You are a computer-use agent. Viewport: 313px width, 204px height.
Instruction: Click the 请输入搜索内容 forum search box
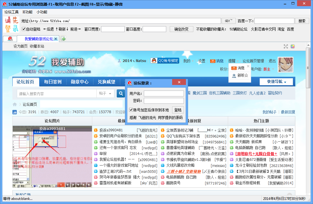tap(57, 93)
